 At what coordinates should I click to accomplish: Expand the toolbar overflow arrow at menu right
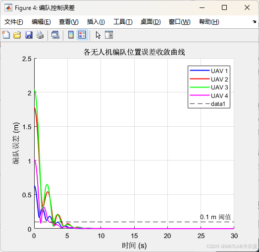coord(254,21)
